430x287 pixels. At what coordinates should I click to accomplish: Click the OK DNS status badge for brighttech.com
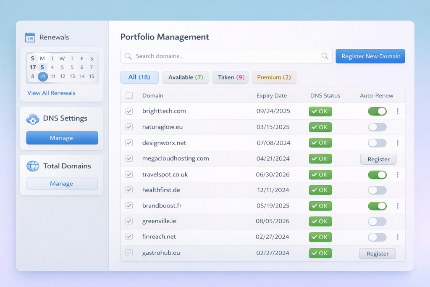320,111
